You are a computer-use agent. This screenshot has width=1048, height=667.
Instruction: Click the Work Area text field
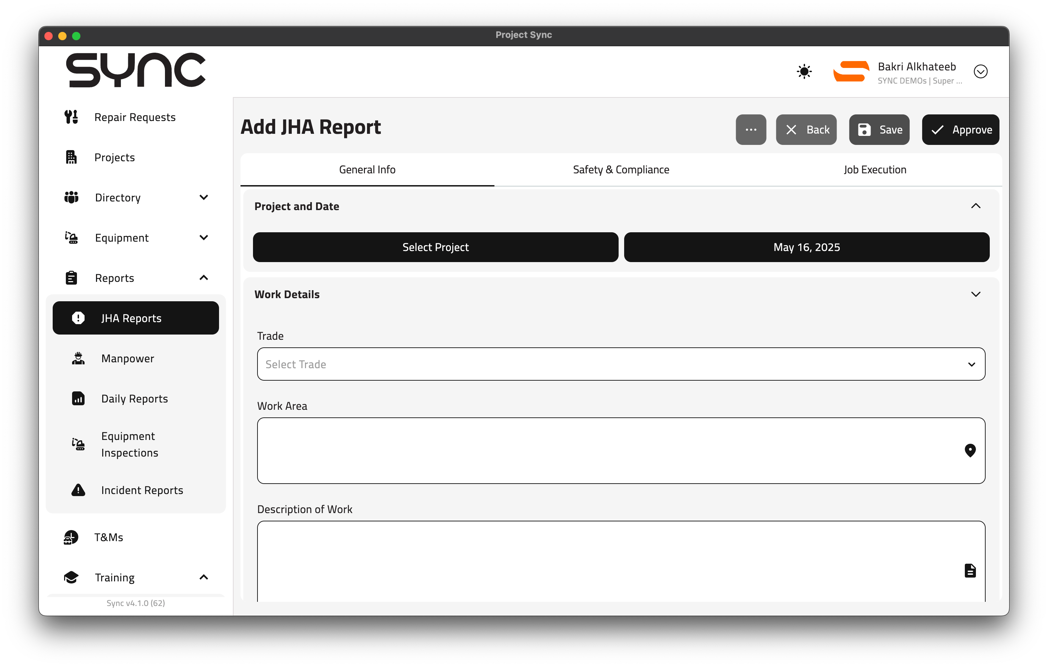click(621, 451)
